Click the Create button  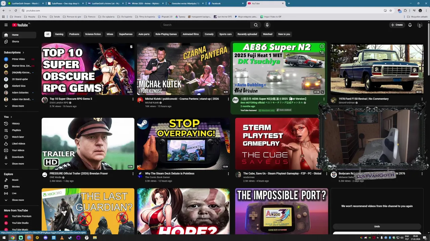tap(397, 25)
